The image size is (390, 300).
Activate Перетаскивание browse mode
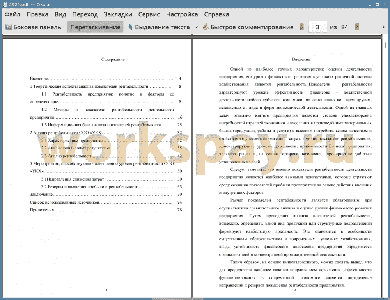[95, 27]
